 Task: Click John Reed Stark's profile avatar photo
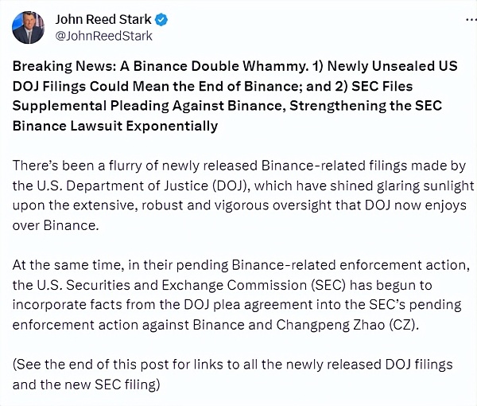[x=28, y=28]
